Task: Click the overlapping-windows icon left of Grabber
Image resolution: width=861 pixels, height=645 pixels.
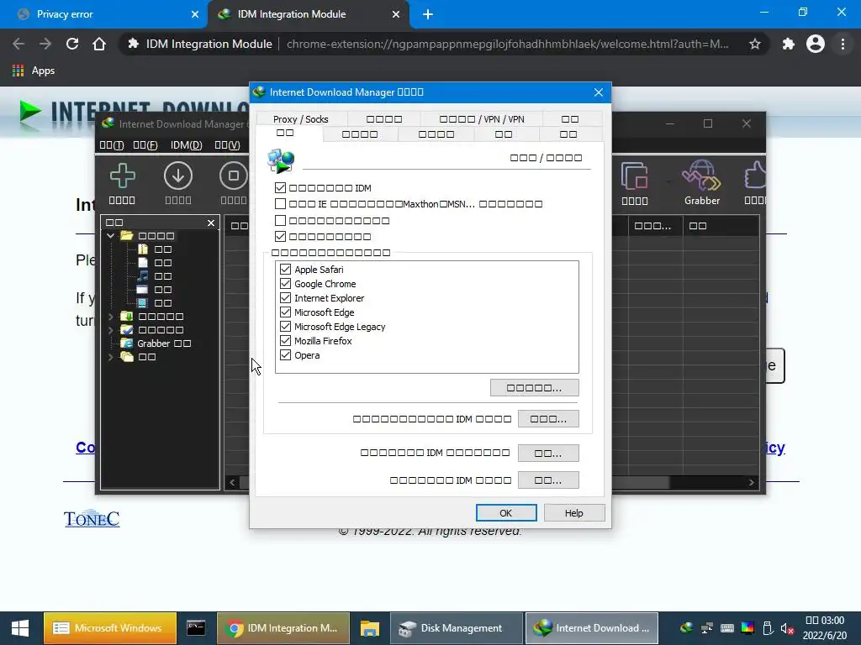Action: pos(635,176)
